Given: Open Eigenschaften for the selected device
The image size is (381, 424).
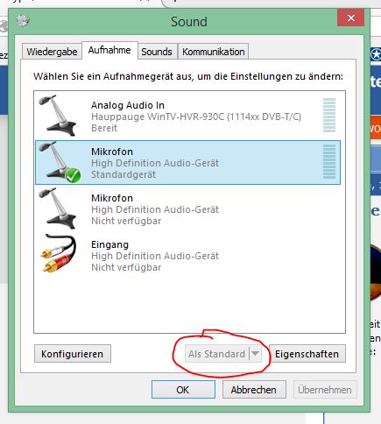Looking at the screenshot, I should [x=307, y=354].
